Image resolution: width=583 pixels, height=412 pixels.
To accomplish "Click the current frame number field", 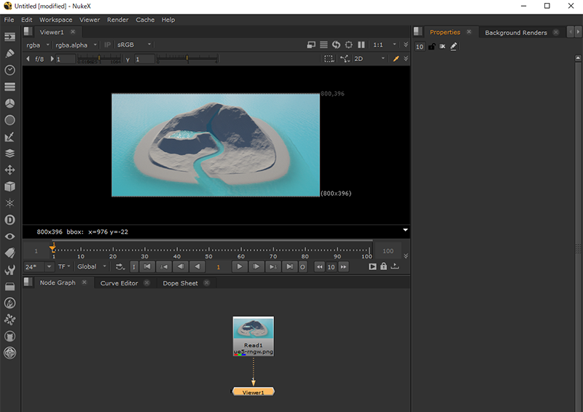I will point(218,266).
